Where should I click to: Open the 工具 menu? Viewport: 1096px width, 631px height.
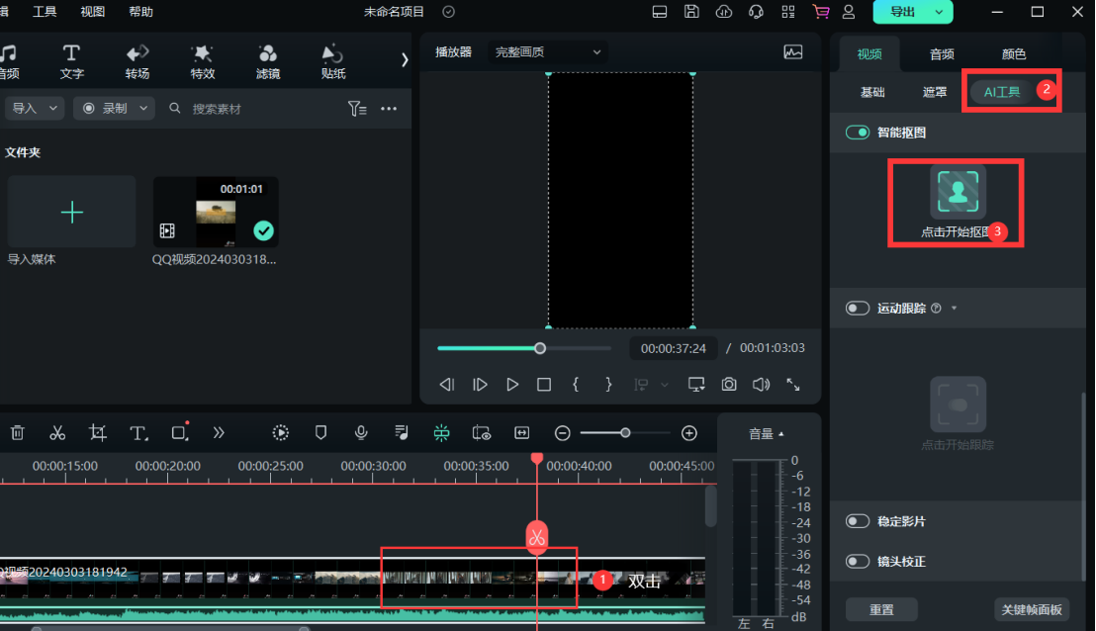click(45, 12)
